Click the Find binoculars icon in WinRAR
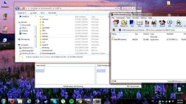 point(154,23)
